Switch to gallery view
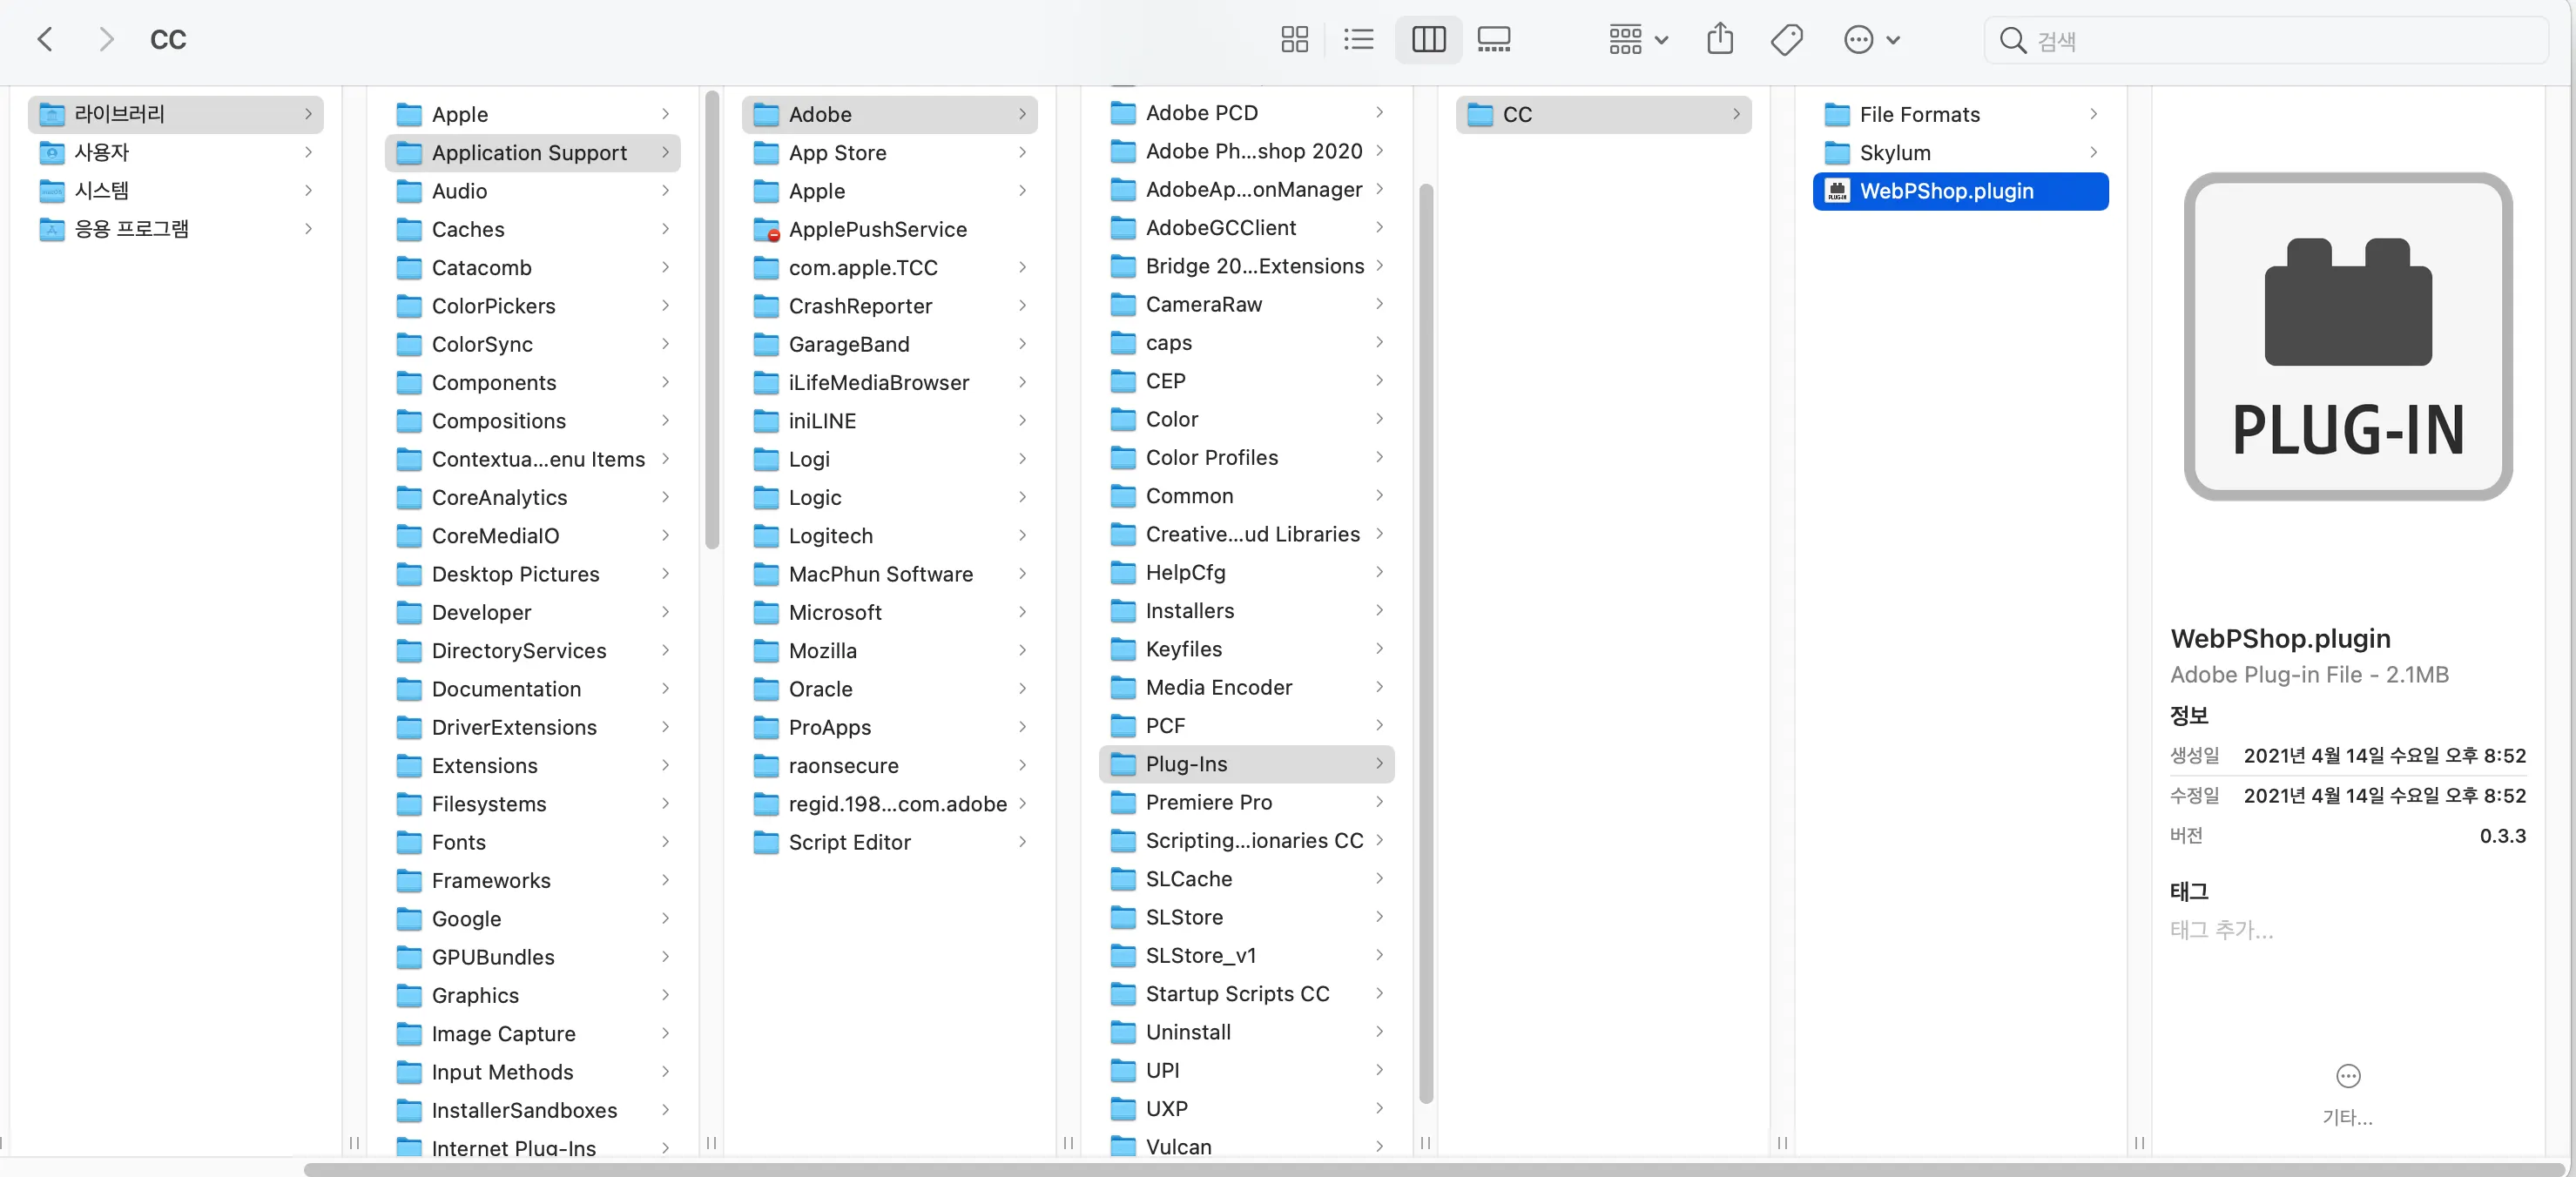Screen dimensions: 2576x1177 [1493, 40]
